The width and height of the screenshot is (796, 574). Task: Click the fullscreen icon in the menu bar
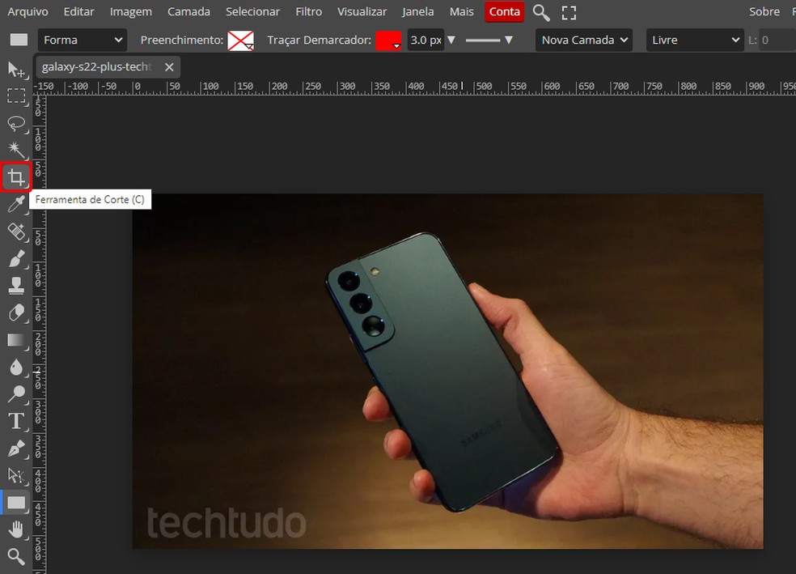(x=569, y=12)
